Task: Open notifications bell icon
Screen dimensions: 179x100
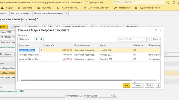Action: point(168,2)
